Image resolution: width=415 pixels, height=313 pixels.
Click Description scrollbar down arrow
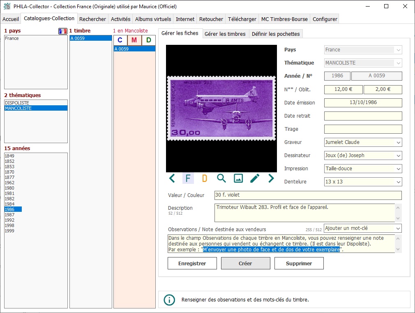click(398, 218)
